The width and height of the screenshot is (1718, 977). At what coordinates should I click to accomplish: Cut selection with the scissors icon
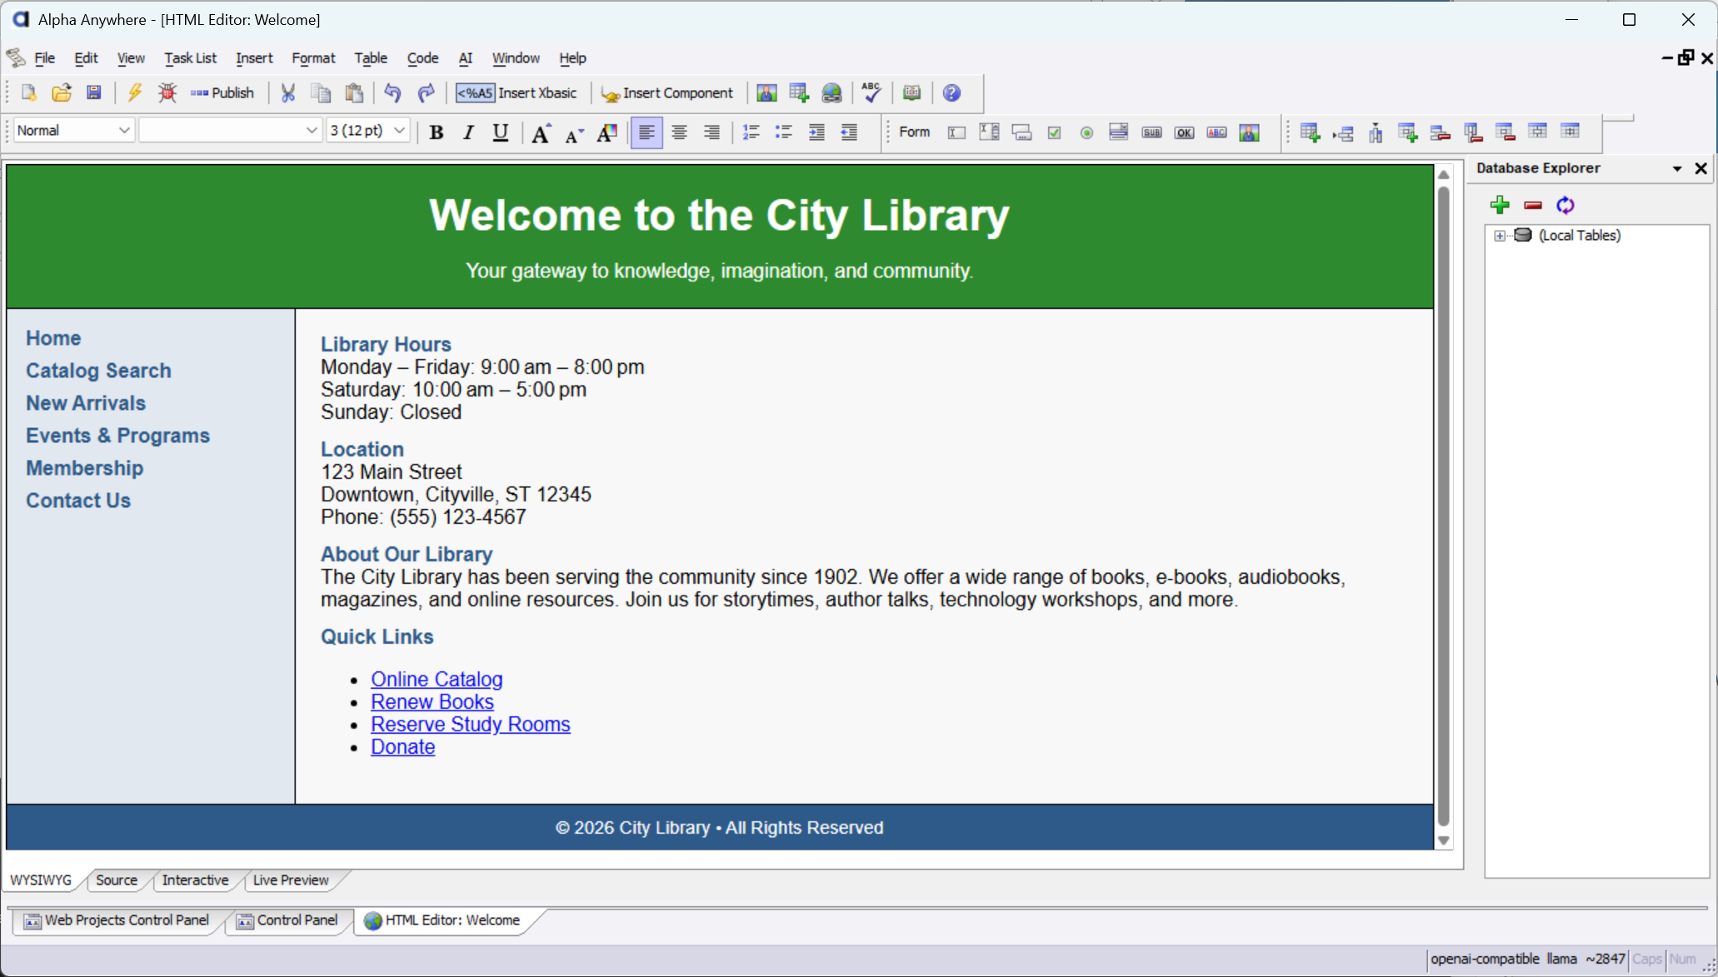288,92
